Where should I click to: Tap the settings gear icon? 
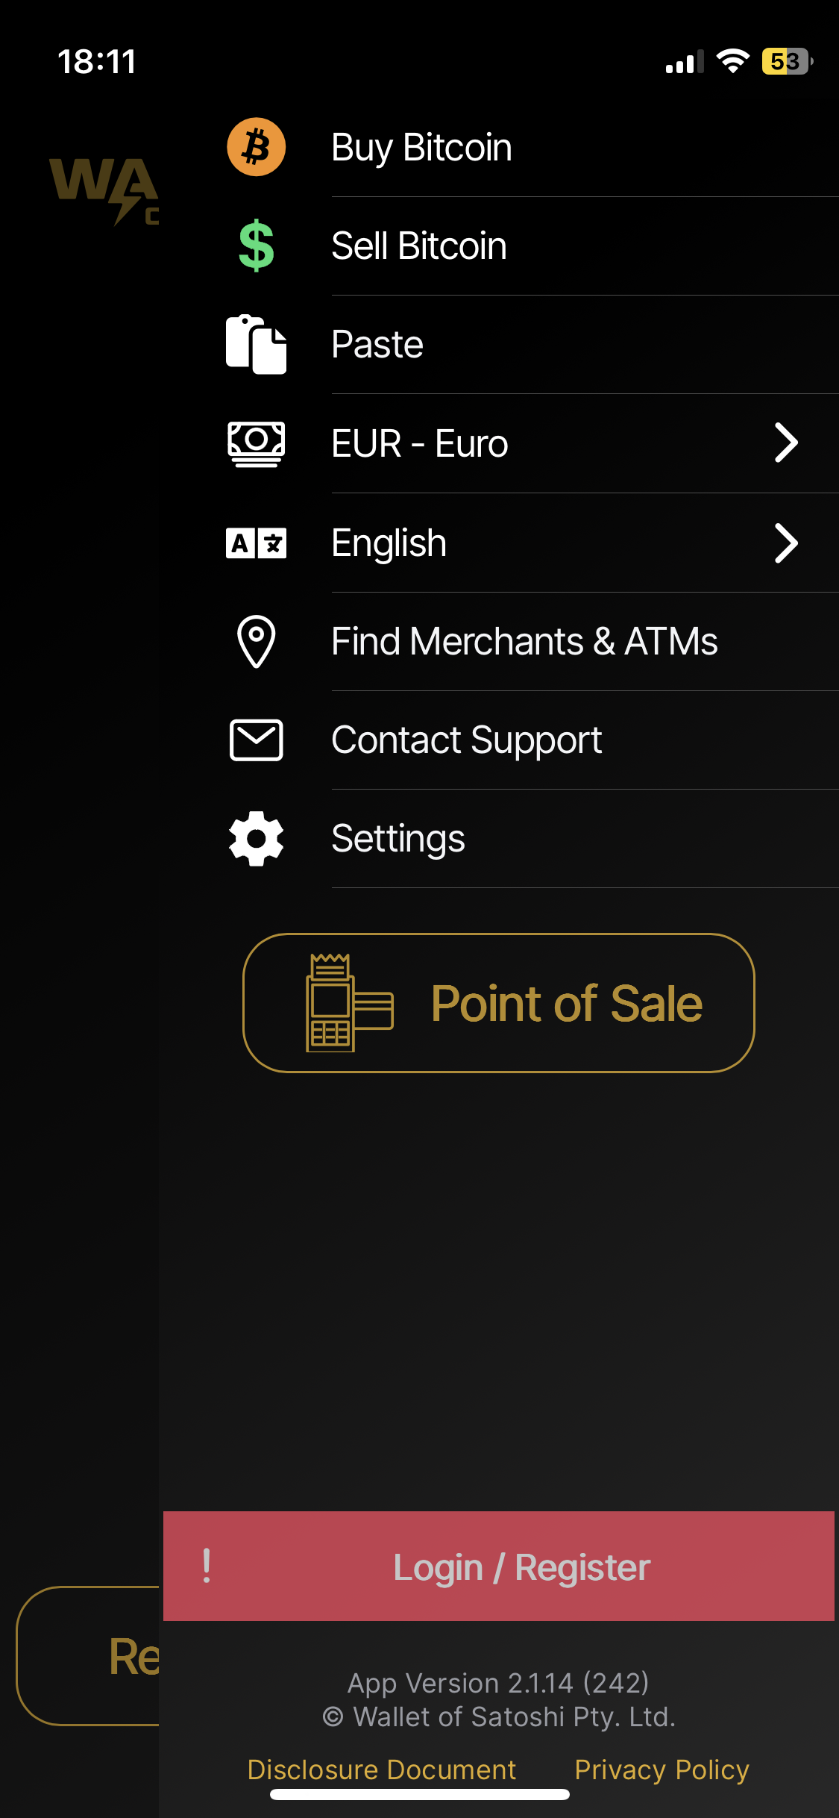pos(256,838)
